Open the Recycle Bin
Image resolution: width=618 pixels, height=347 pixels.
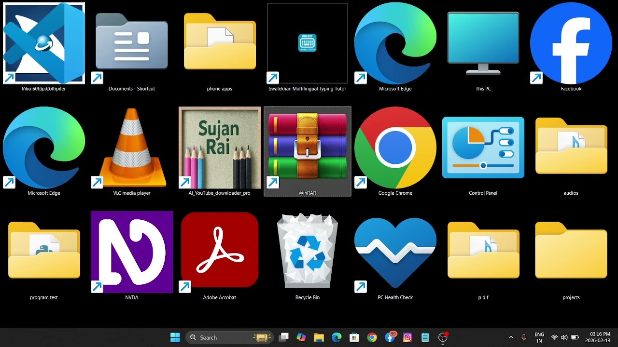(308, 256)
